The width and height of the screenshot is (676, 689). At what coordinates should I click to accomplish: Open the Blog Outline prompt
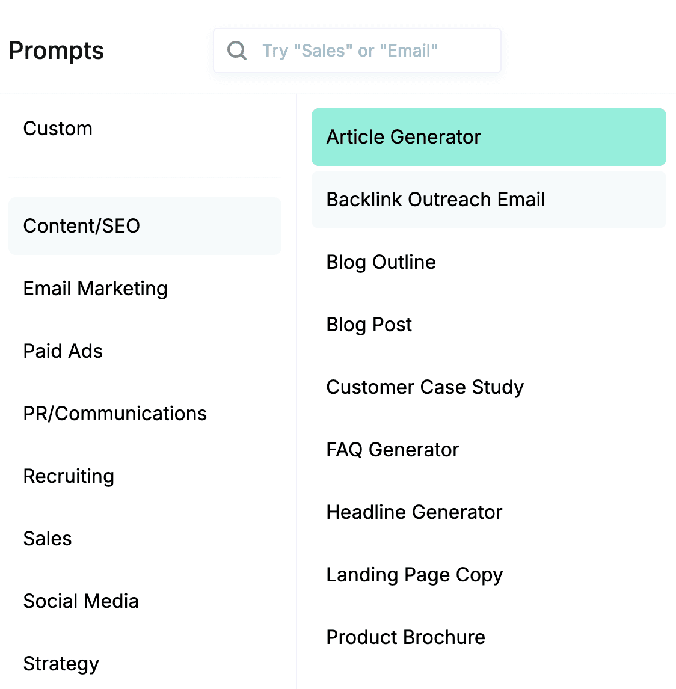381,262
